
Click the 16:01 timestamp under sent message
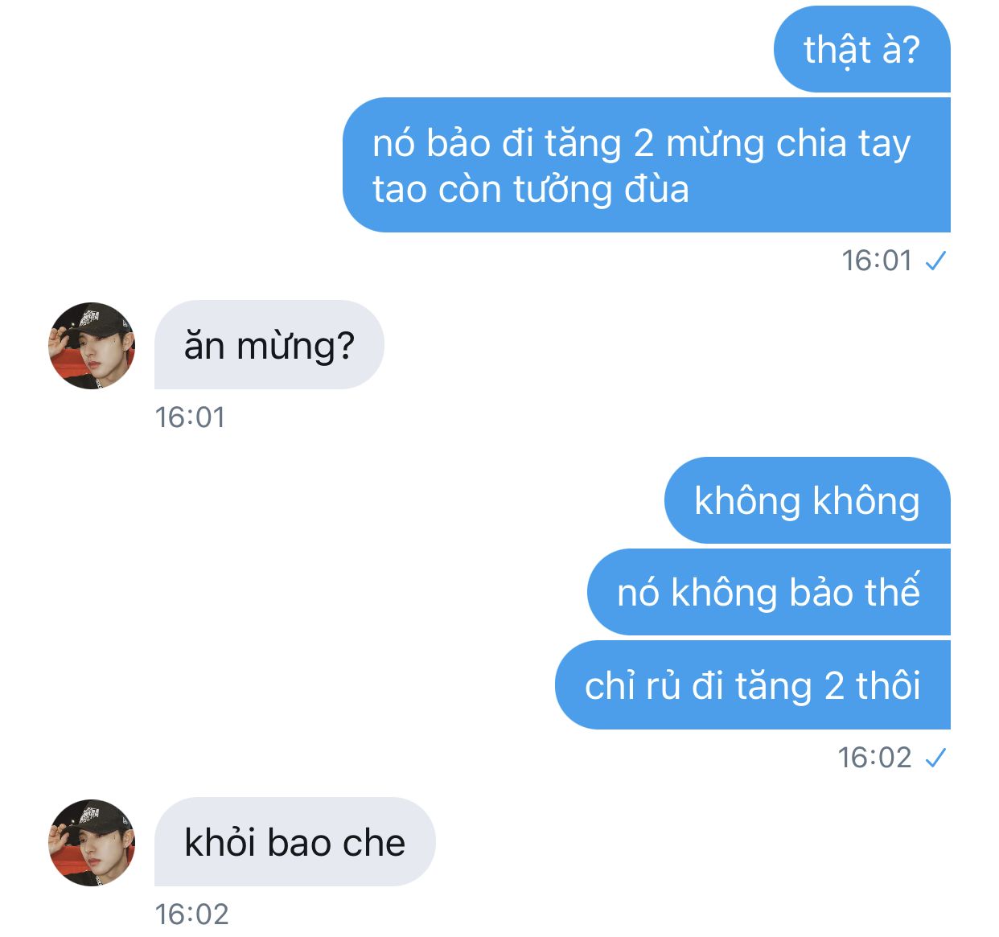877,261
